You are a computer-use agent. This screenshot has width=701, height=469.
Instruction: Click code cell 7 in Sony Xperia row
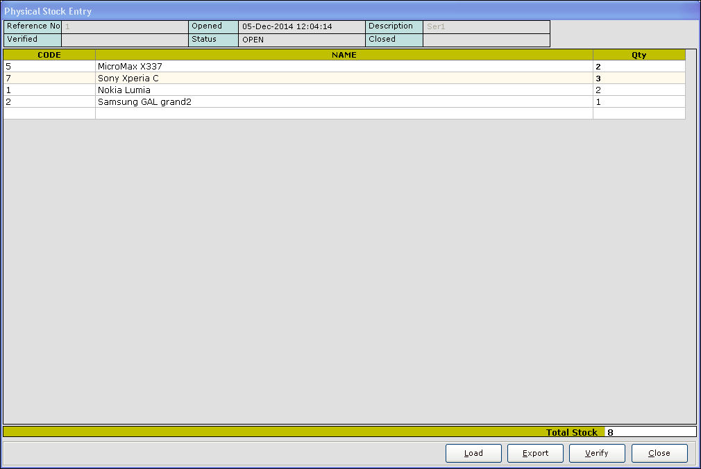tap(49, 79)
